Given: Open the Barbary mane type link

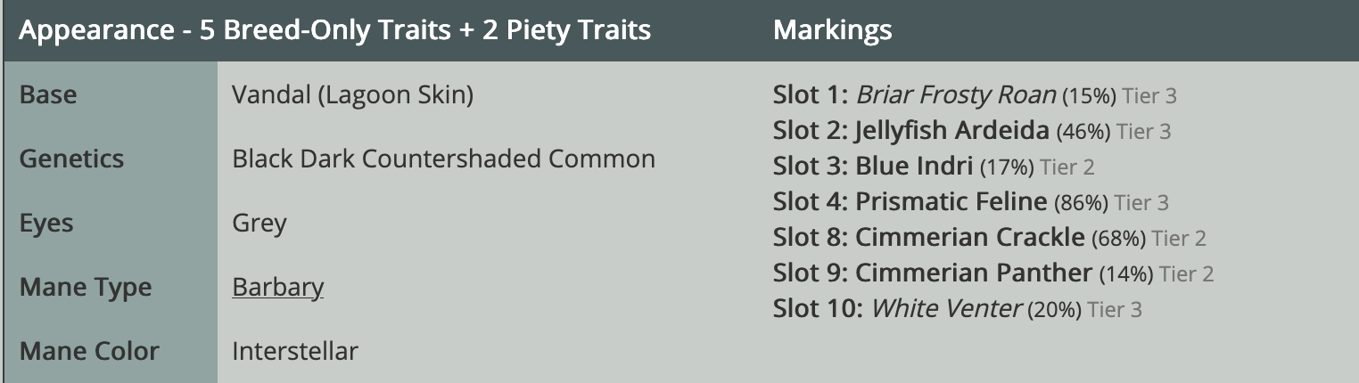Looking at the screenshot, I should coord(277,288).
